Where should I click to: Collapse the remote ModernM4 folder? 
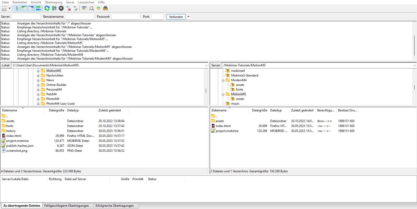223,80
